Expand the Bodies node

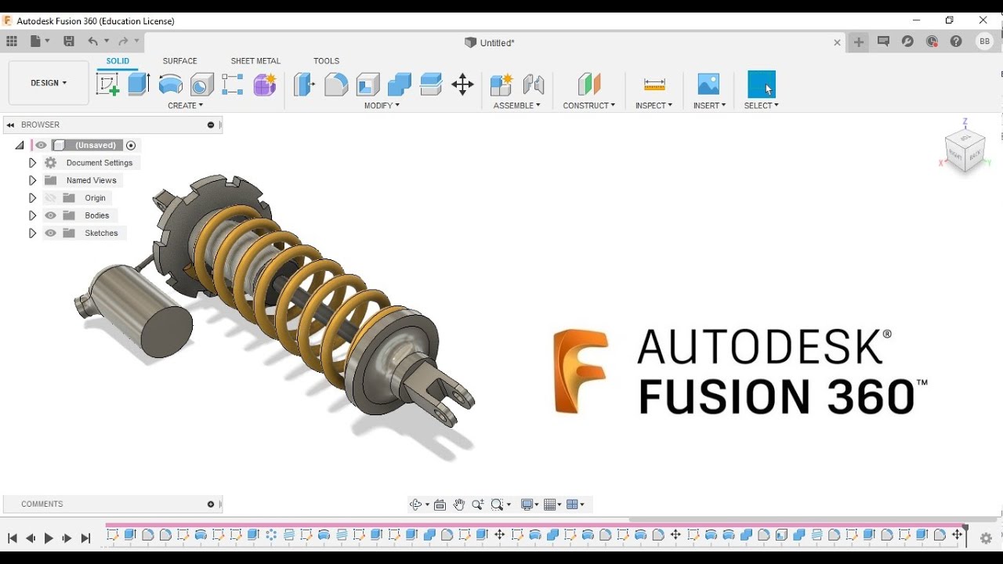(32, 215)
